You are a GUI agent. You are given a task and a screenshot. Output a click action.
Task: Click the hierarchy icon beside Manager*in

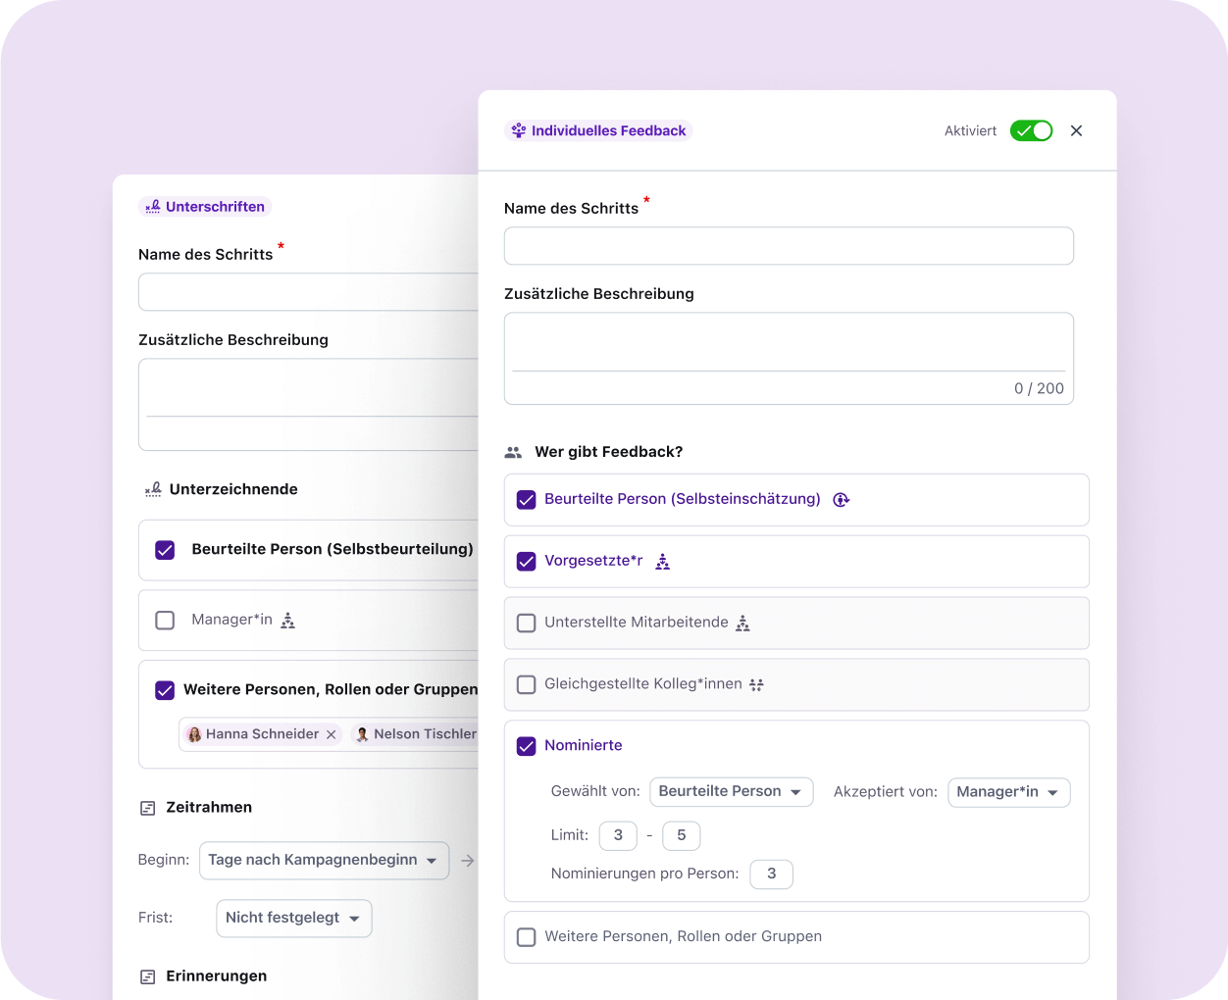[287, 621]
